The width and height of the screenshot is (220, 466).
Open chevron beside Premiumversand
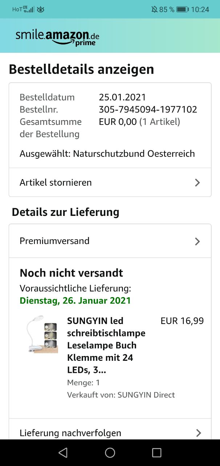[197, 241]
